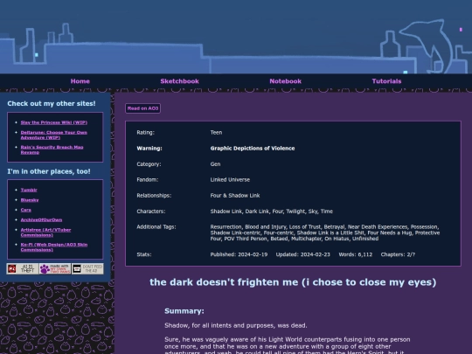Open the ArchiveOfOurOwn link

tap(41, 219)
